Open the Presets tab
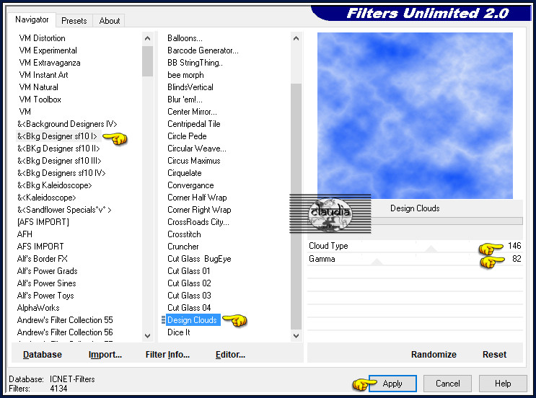 [x=74, y=21]
